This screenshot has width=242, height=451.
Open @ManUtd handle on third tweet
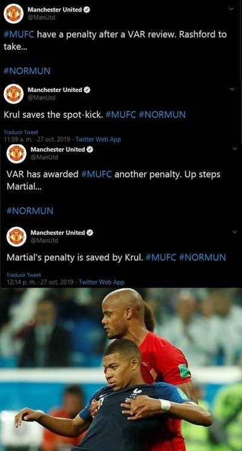pyautogui.click(x=45, y=157)
